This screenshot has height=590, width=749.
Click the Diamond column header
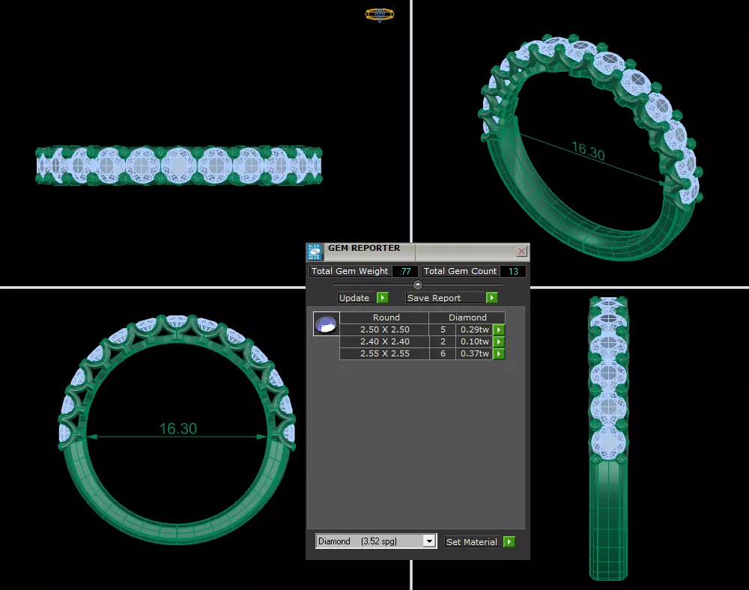(467, 317)
